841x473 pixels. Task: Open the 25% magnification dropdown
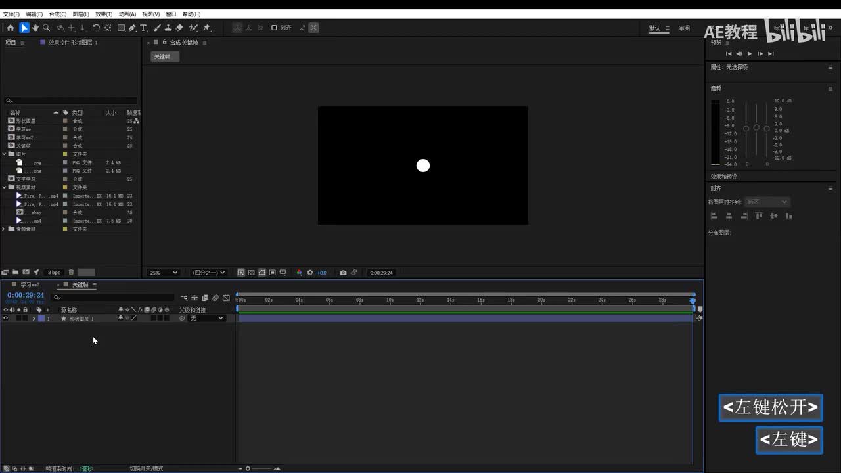(164, 273)
